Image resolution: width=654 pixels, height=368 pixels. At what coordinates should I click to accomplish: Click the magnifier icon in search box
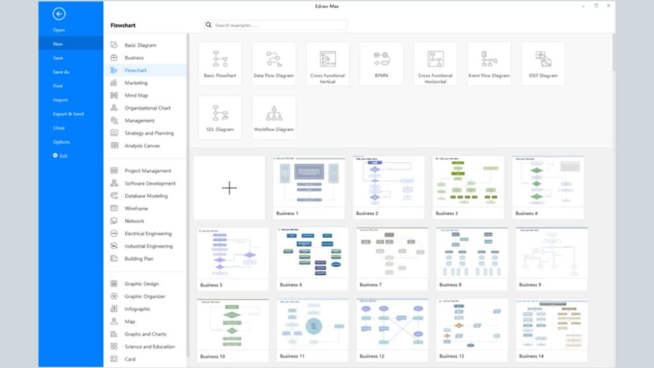[209, 25]
